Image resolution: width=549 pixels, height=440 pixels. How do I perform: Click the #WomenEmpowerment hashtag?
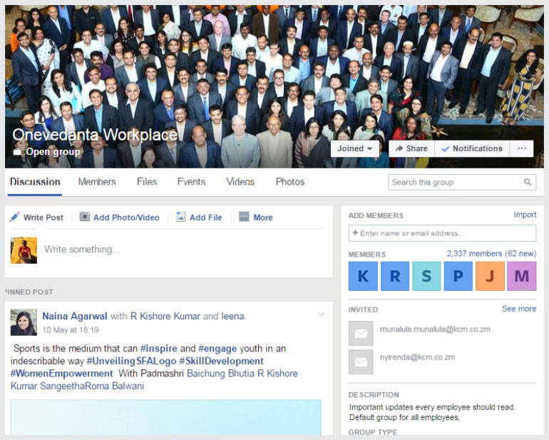[x=61, y=374]
